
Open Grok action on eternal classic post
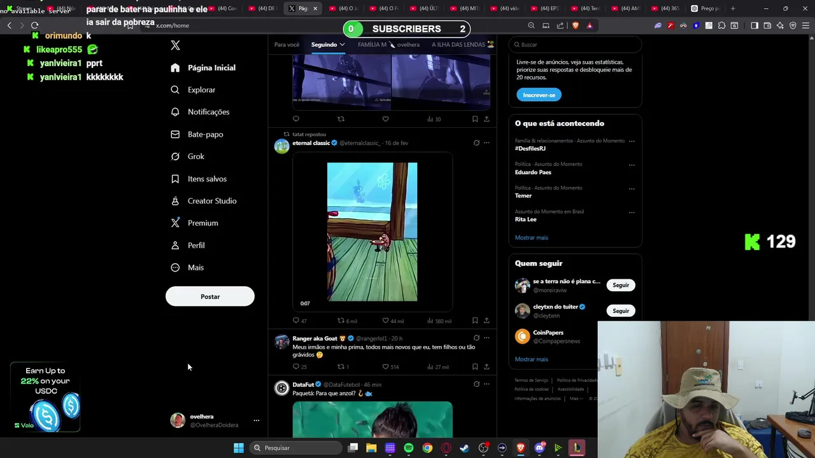click(476, 143)
